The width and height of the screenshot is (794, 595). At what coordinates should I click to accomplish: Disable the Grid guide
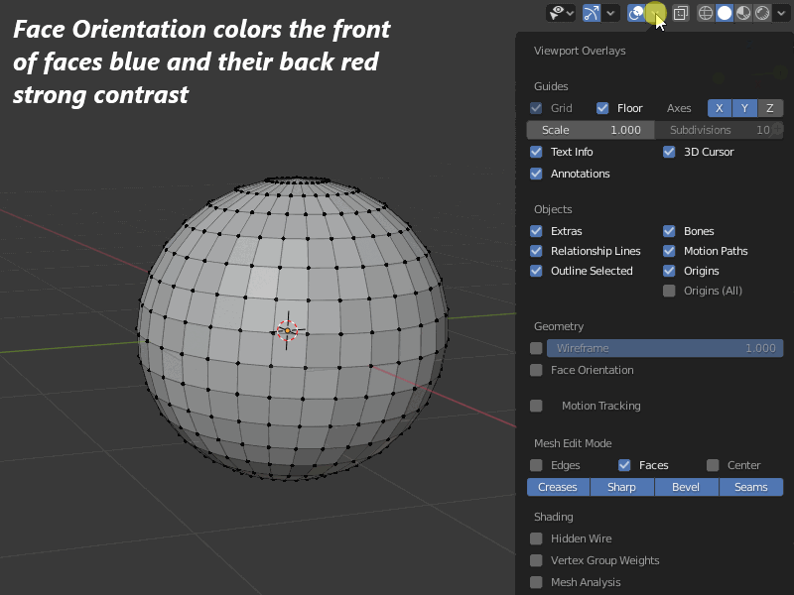pos(535,108)
